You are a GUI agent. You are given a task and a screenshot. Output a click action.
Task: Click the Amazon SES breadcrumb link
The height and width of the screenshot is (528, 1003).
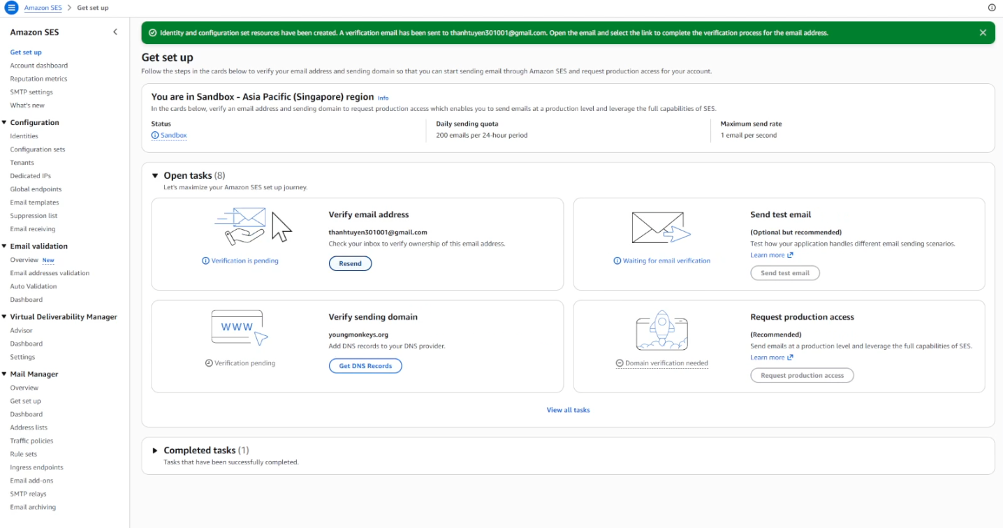(43, 8)
